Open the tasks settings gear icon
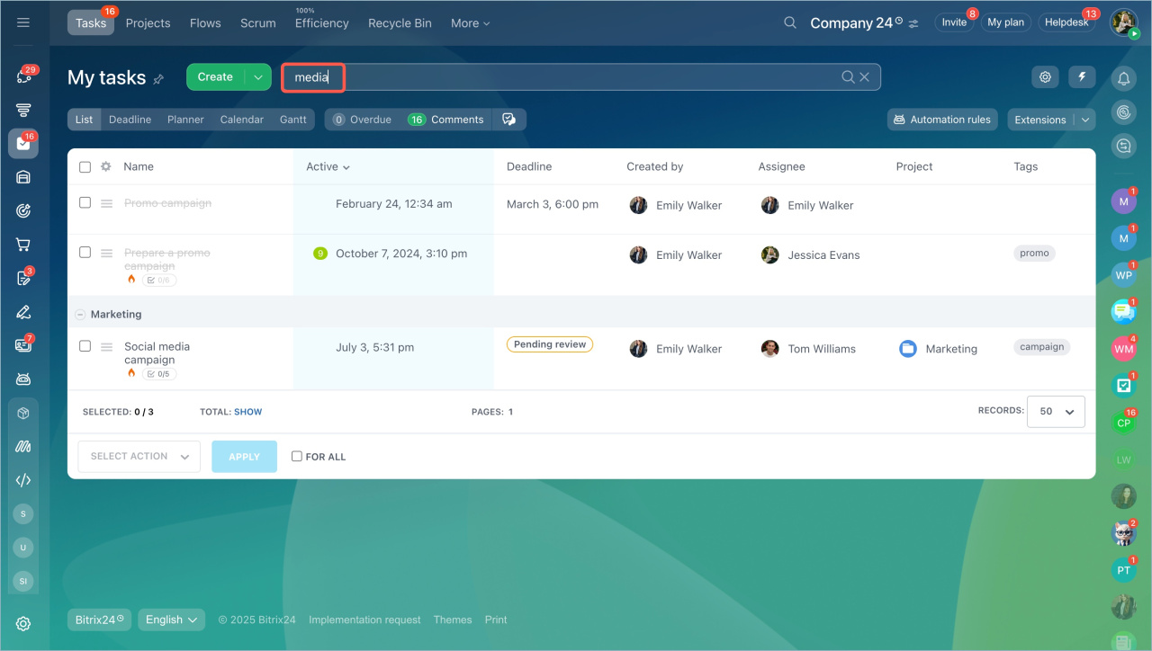 (x=1045, y=77)
